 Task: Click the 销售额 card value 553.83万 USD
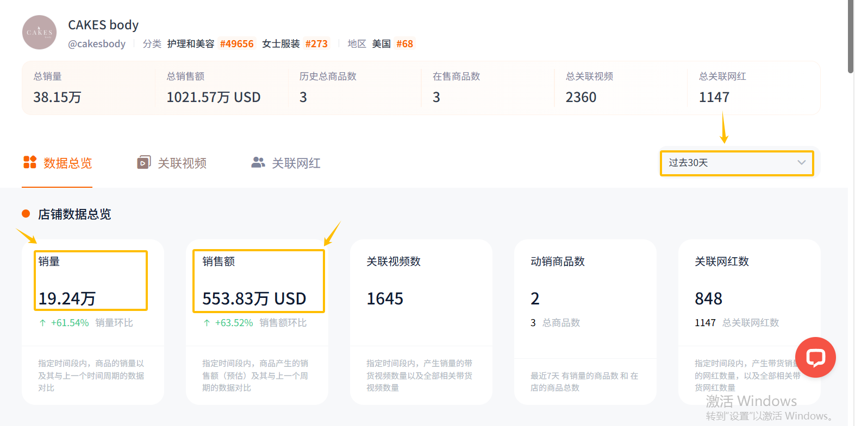(x=254, y=298)
